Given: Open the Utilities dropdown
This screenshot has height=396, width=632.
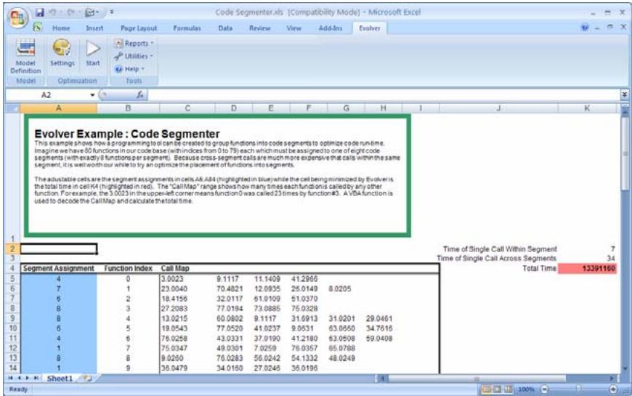Looking at the screenshot, I should click(134, 56).
